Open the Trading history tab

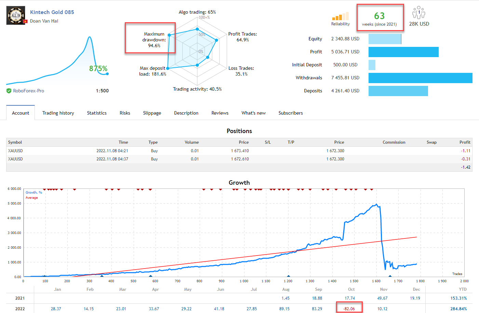coord(58,113)
